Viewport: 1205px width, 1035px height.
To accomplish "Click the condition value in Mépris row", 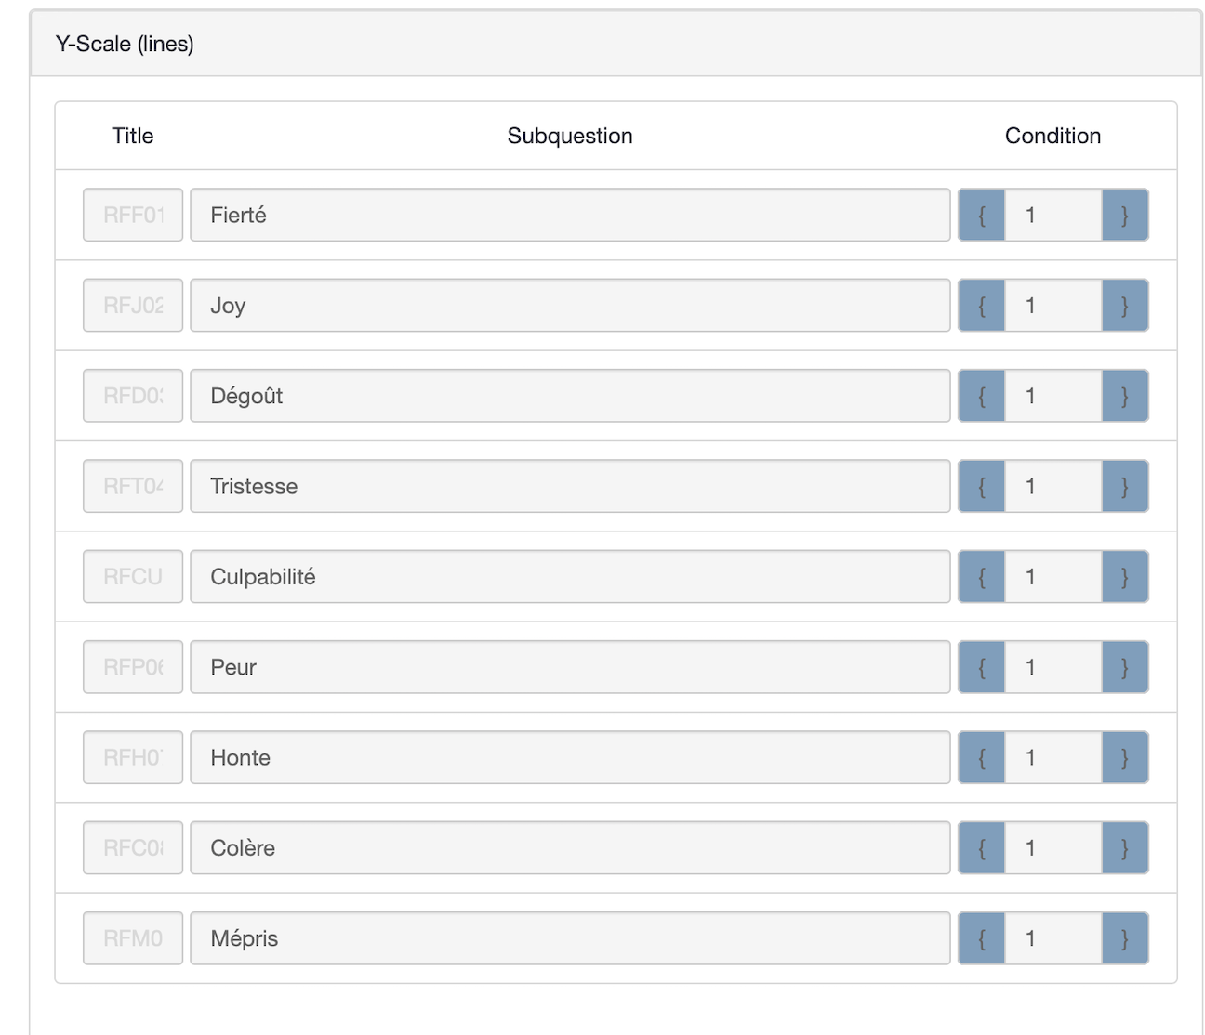I will (1053, 938).
